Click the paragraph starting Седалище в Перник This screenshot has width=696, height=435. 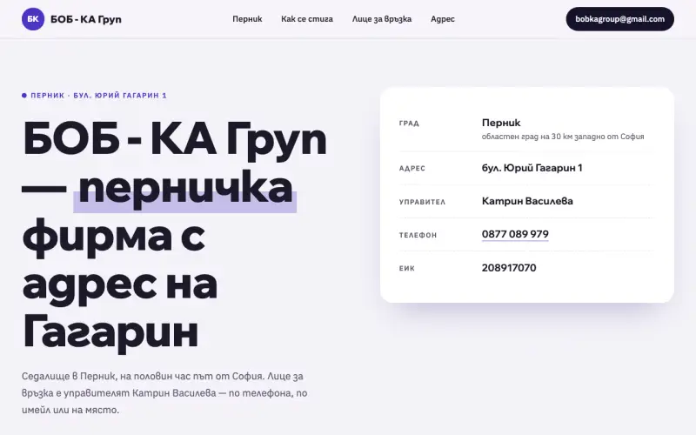pyautogui.click(x=164, y=393)
